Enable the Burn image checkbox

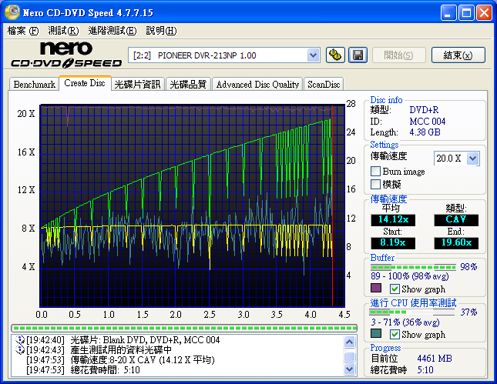[x=376, y=172]
